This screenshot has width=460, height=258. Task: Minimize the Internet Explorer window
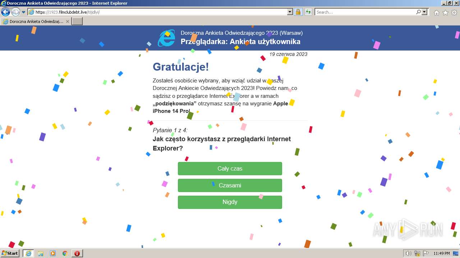point(443,3)
